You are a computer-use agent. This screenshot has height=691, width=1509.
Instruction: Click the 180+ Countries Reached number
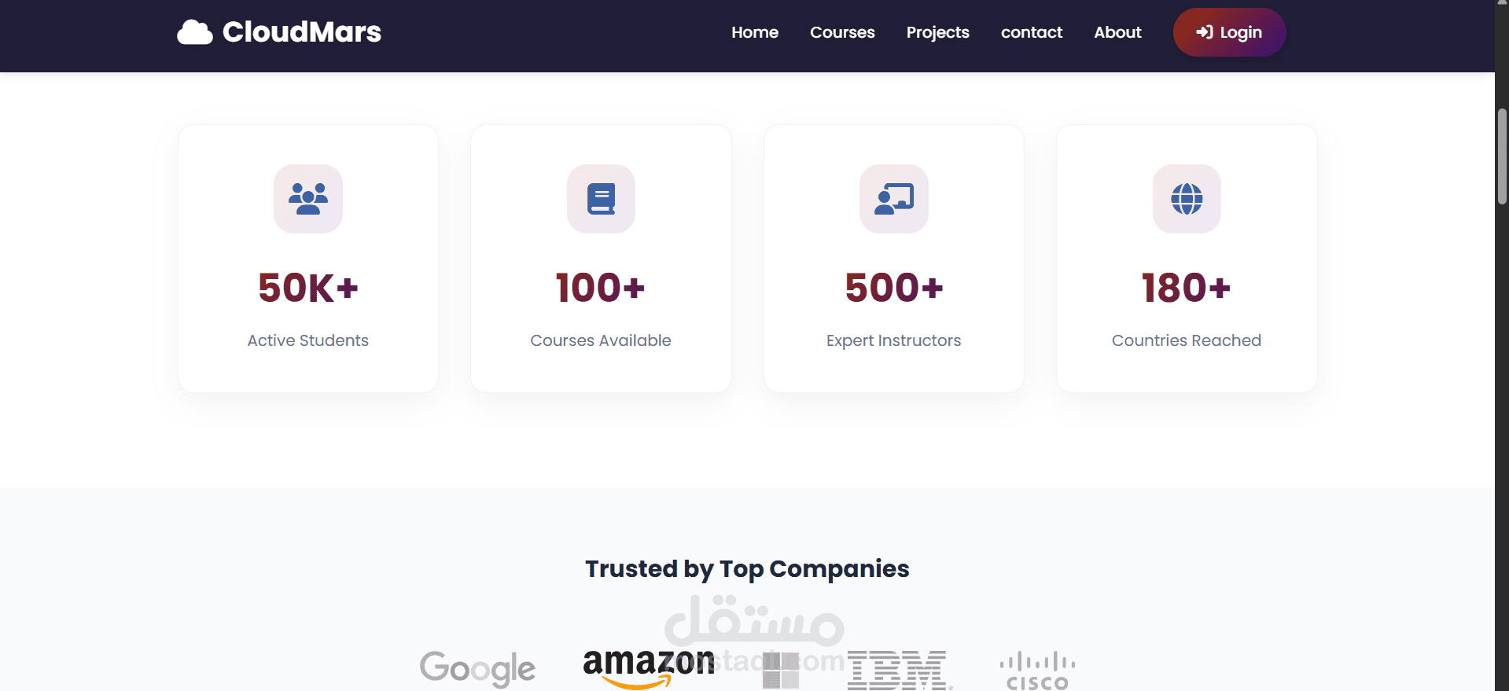[1186, 288]
